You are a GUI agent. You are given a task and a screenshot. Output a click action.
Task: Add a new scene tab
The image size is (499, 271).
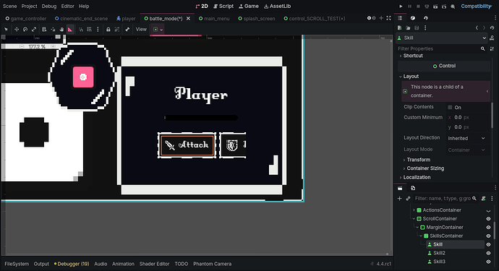click(381, 18)
